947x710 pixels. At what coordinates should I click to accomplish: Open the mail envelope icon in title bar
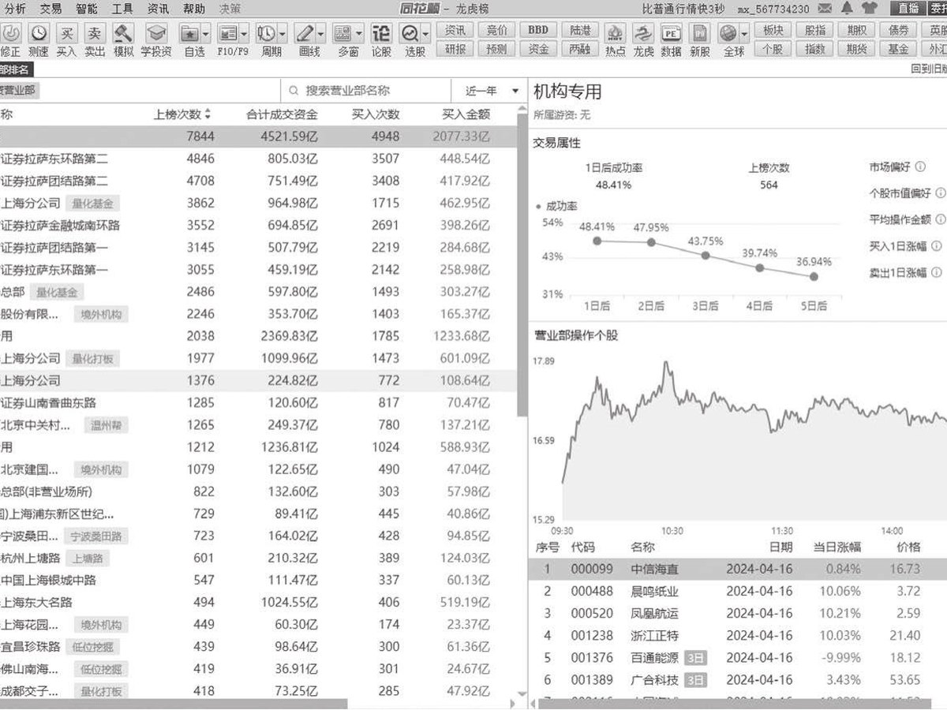click(x=825, y=8)
